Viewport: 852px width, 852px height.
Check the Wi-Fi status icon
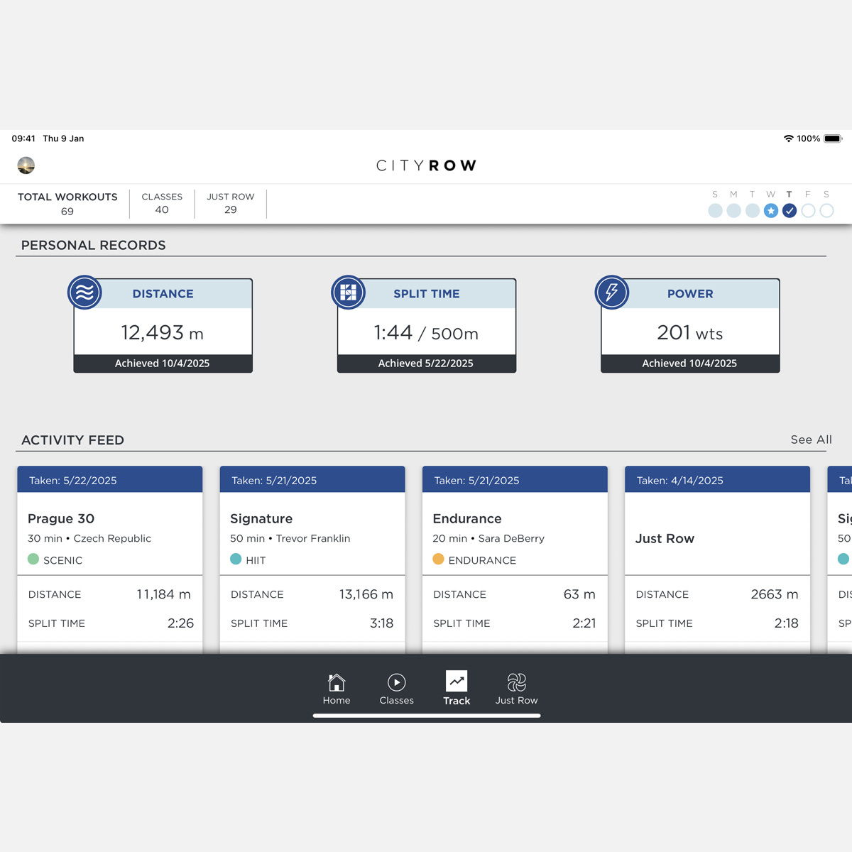[x=788, y=138]
